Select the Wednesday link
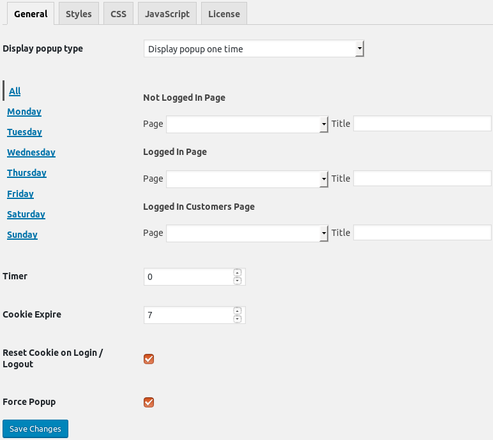 click(31, 152)
